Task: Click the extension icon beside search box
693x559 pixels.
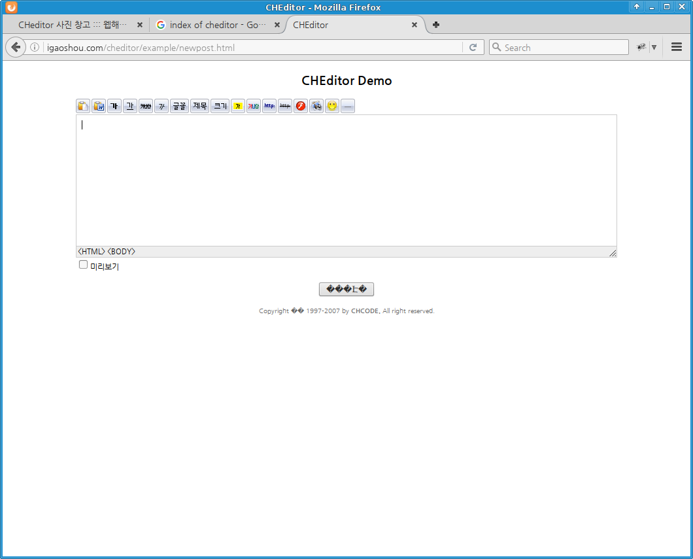Action: pyautogui.click(x=641, y=47)
